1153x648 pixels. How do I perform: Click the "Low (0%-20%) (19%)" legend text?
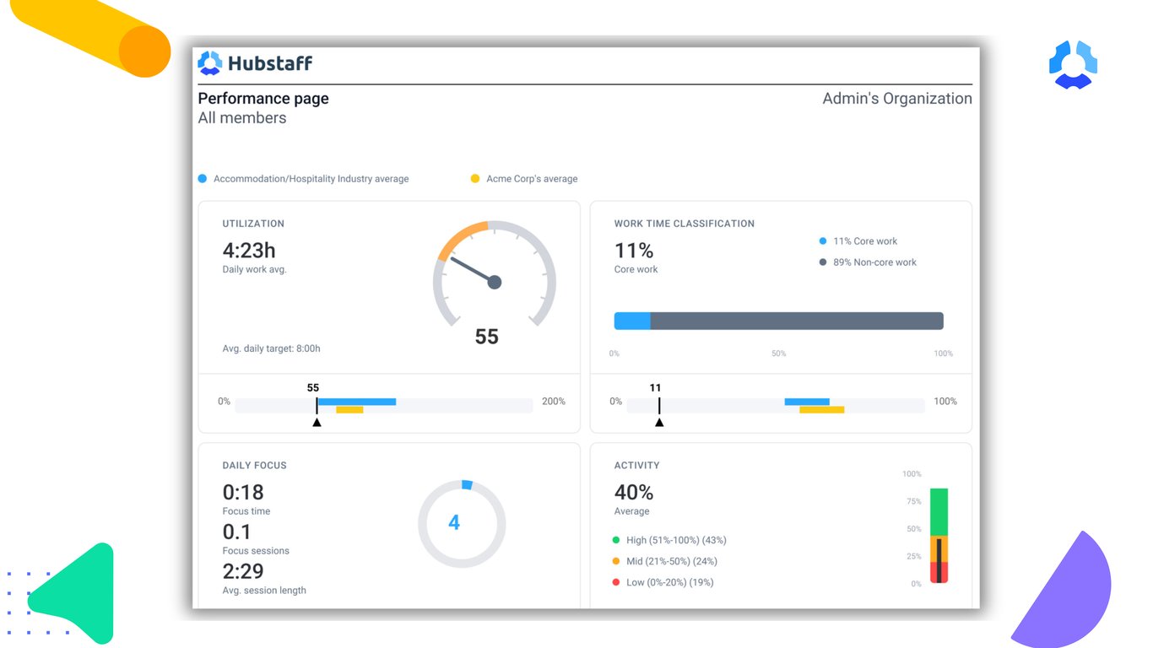pos(670,582)
